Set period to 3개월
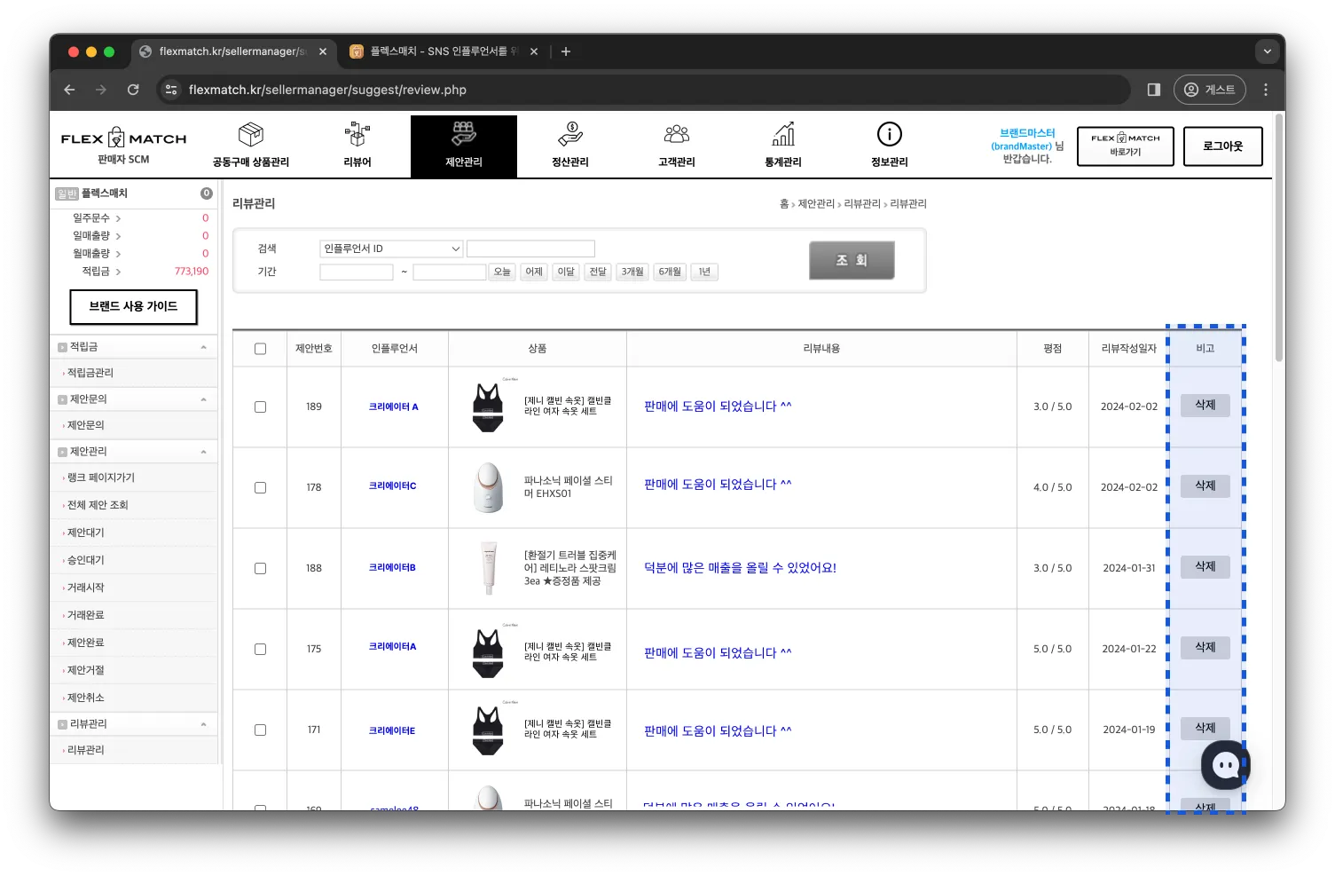 632,272
